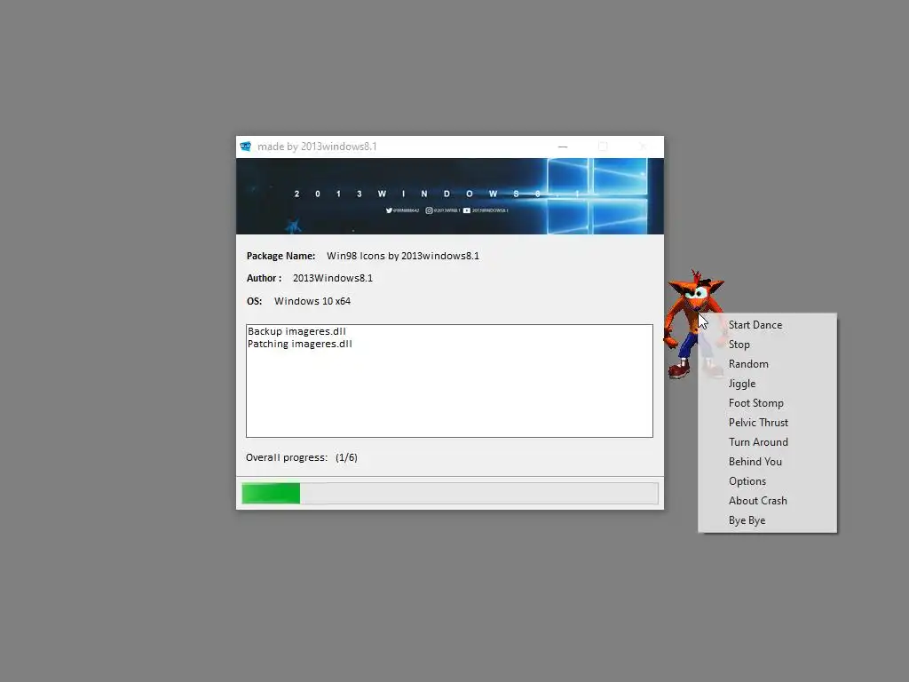
Task: Click the 'OS:' label
Action: 255,301
